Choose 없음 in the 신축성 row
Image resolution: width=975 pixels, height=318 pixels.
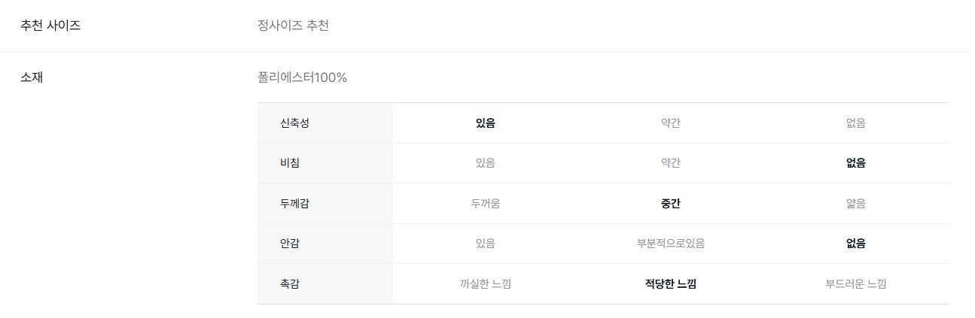tap(855, 123)
